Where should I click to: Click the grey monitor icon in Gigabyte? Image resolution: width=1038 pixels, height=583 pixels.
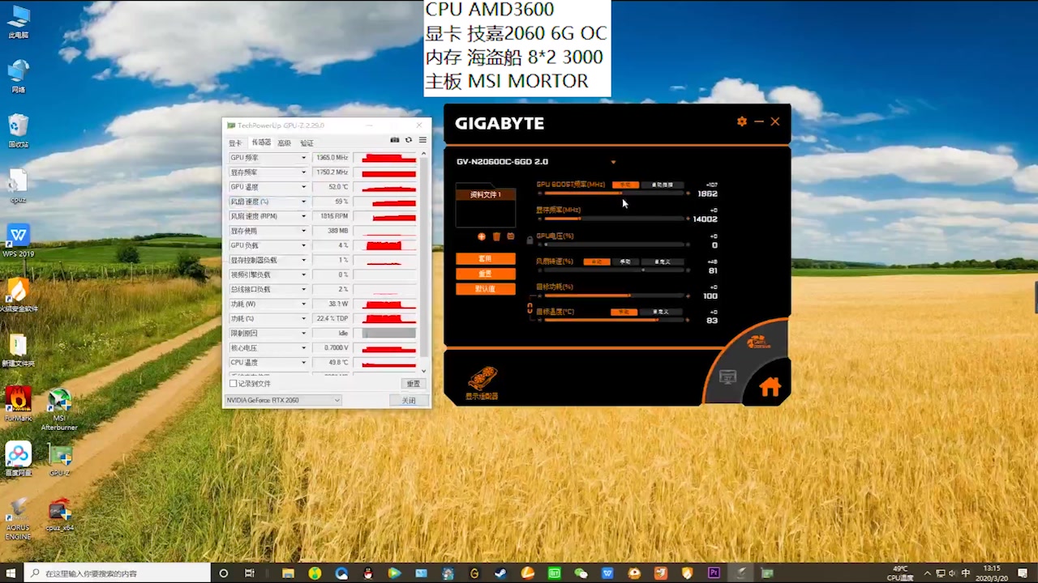pos(727,377)
